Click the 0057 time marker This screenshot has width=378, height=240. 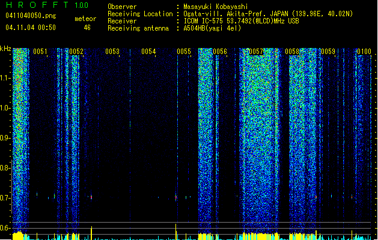click(256, 52)
